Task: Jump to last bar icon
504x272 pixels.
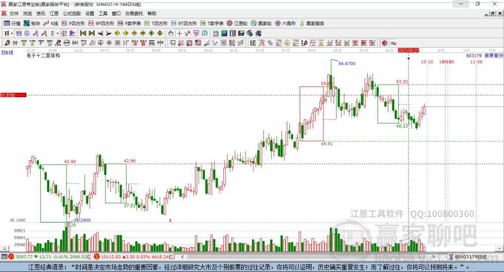Action: pos(92,33)
